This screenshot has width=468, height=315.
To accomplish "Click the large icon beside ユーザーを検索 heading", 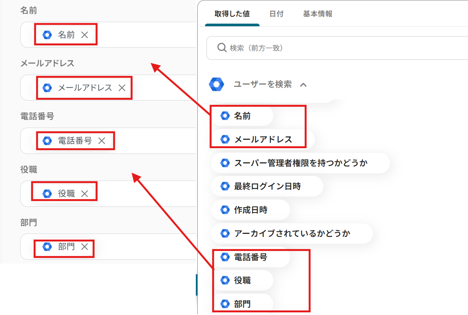I will [x=216, y=84].
